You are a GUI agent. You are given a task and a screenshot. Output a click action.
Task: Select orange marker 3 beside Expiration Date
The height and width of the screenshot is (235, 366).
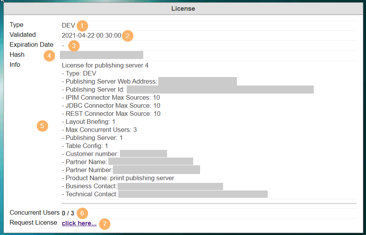point(74,46)
